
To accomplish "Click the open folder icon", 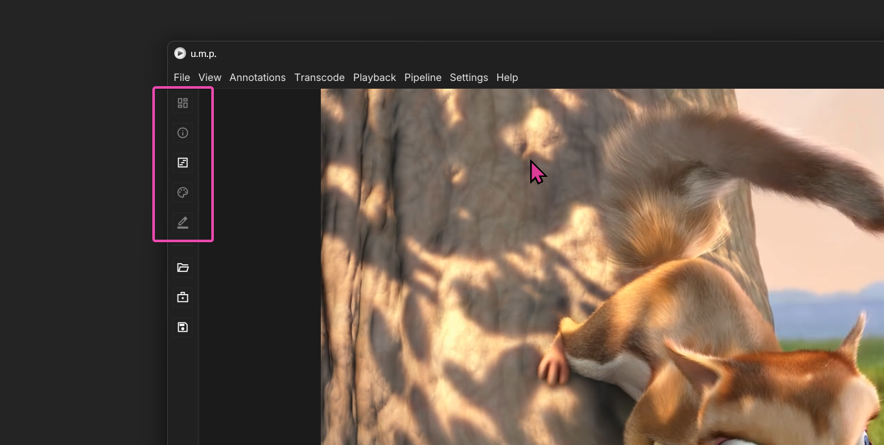I will point(183,268).
